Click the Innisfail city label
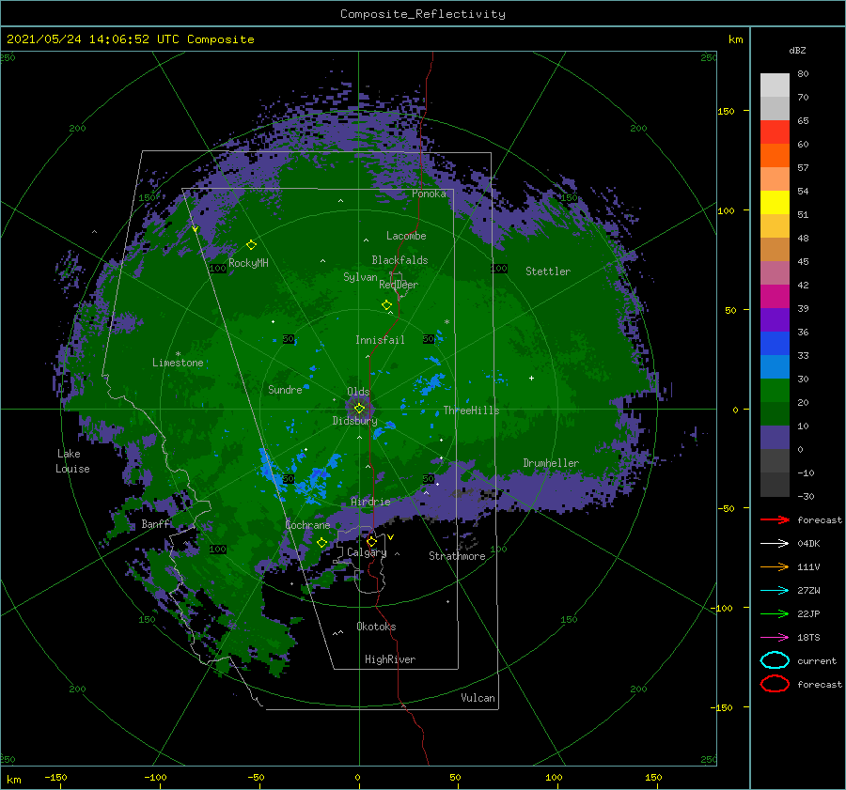The height and width of the screenshot is (790, 846). point(380,340)
